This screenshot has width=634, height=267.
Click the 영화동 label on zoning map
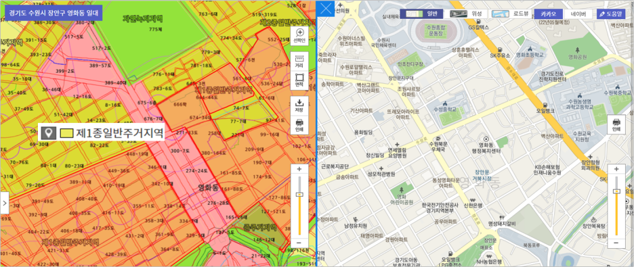point(209,187)
